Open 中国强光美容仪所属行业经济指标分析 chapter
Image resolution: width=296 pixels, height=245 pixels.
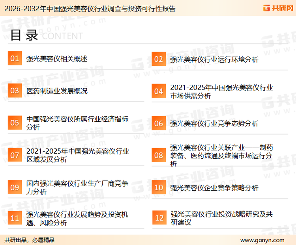pos(77,123)
